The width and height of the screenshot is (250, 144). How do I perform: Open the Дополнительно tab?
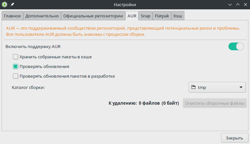tap(42, 16)
